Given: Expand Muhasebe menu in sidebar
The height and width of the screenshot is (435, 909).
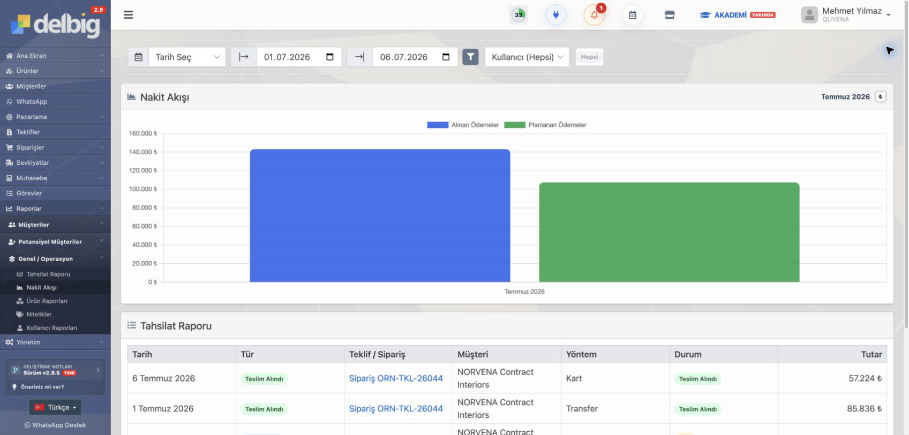Looking at the screenshot, I should point(55,178).
